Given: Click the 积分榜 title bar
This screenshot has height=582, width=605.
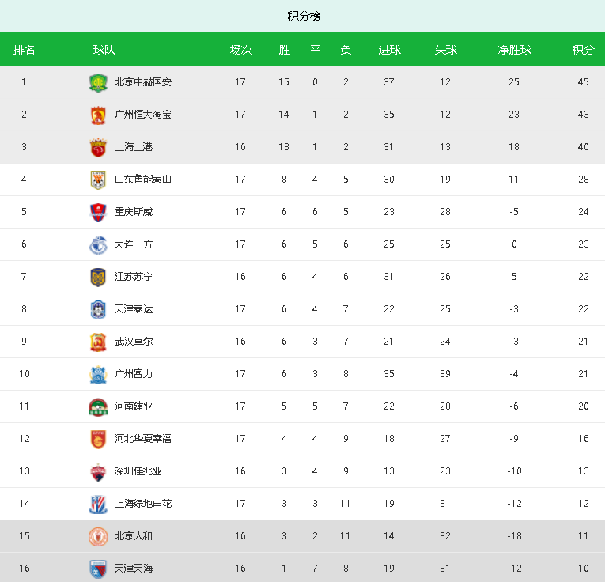Looking at the screenshot, I should click(302, 16).
